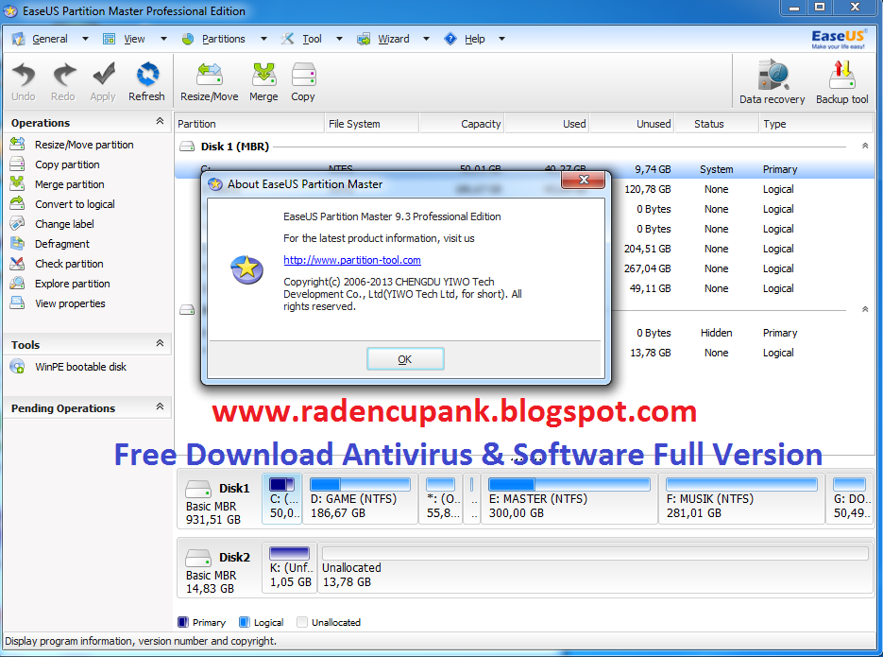Collapse the Operations panel section

coord(160,121)
